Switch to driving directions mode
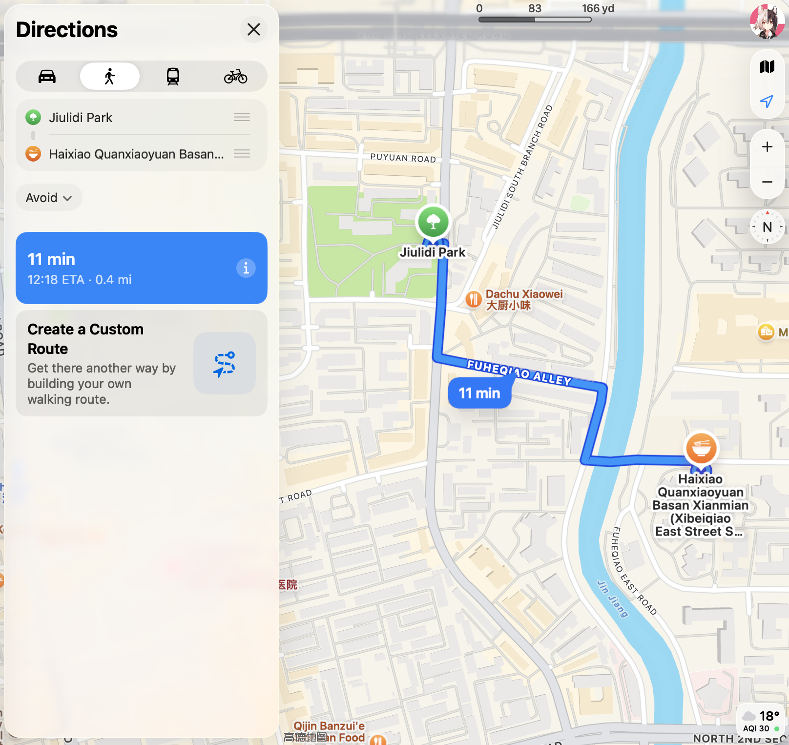The image size is (789, 745). click(x=47, y=77)
